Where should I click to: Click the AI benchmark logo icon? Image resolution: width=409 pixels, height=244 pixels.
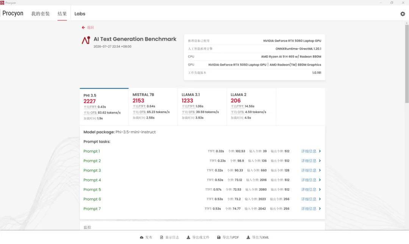click(x=86, y=40)
